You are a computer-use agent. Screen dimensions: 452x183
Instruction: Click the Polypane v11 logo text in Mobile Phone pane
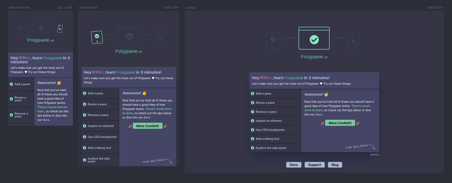41,40
